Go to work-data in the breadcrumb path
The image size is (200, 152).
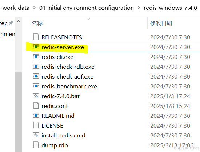point(16,8)
